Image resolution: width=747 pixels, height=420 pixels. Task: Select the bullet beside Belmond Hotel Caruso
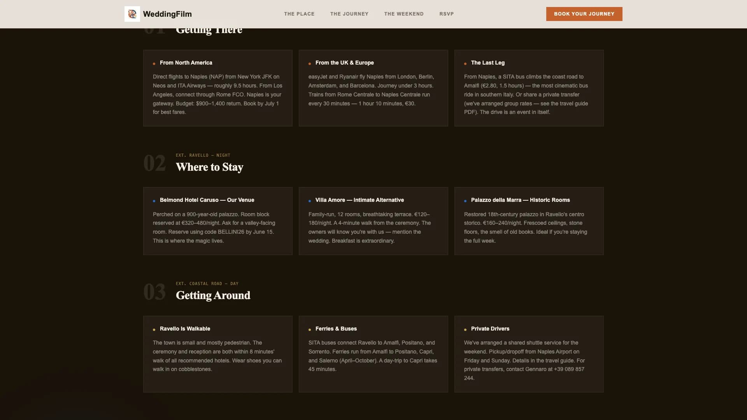click(154, 201)
